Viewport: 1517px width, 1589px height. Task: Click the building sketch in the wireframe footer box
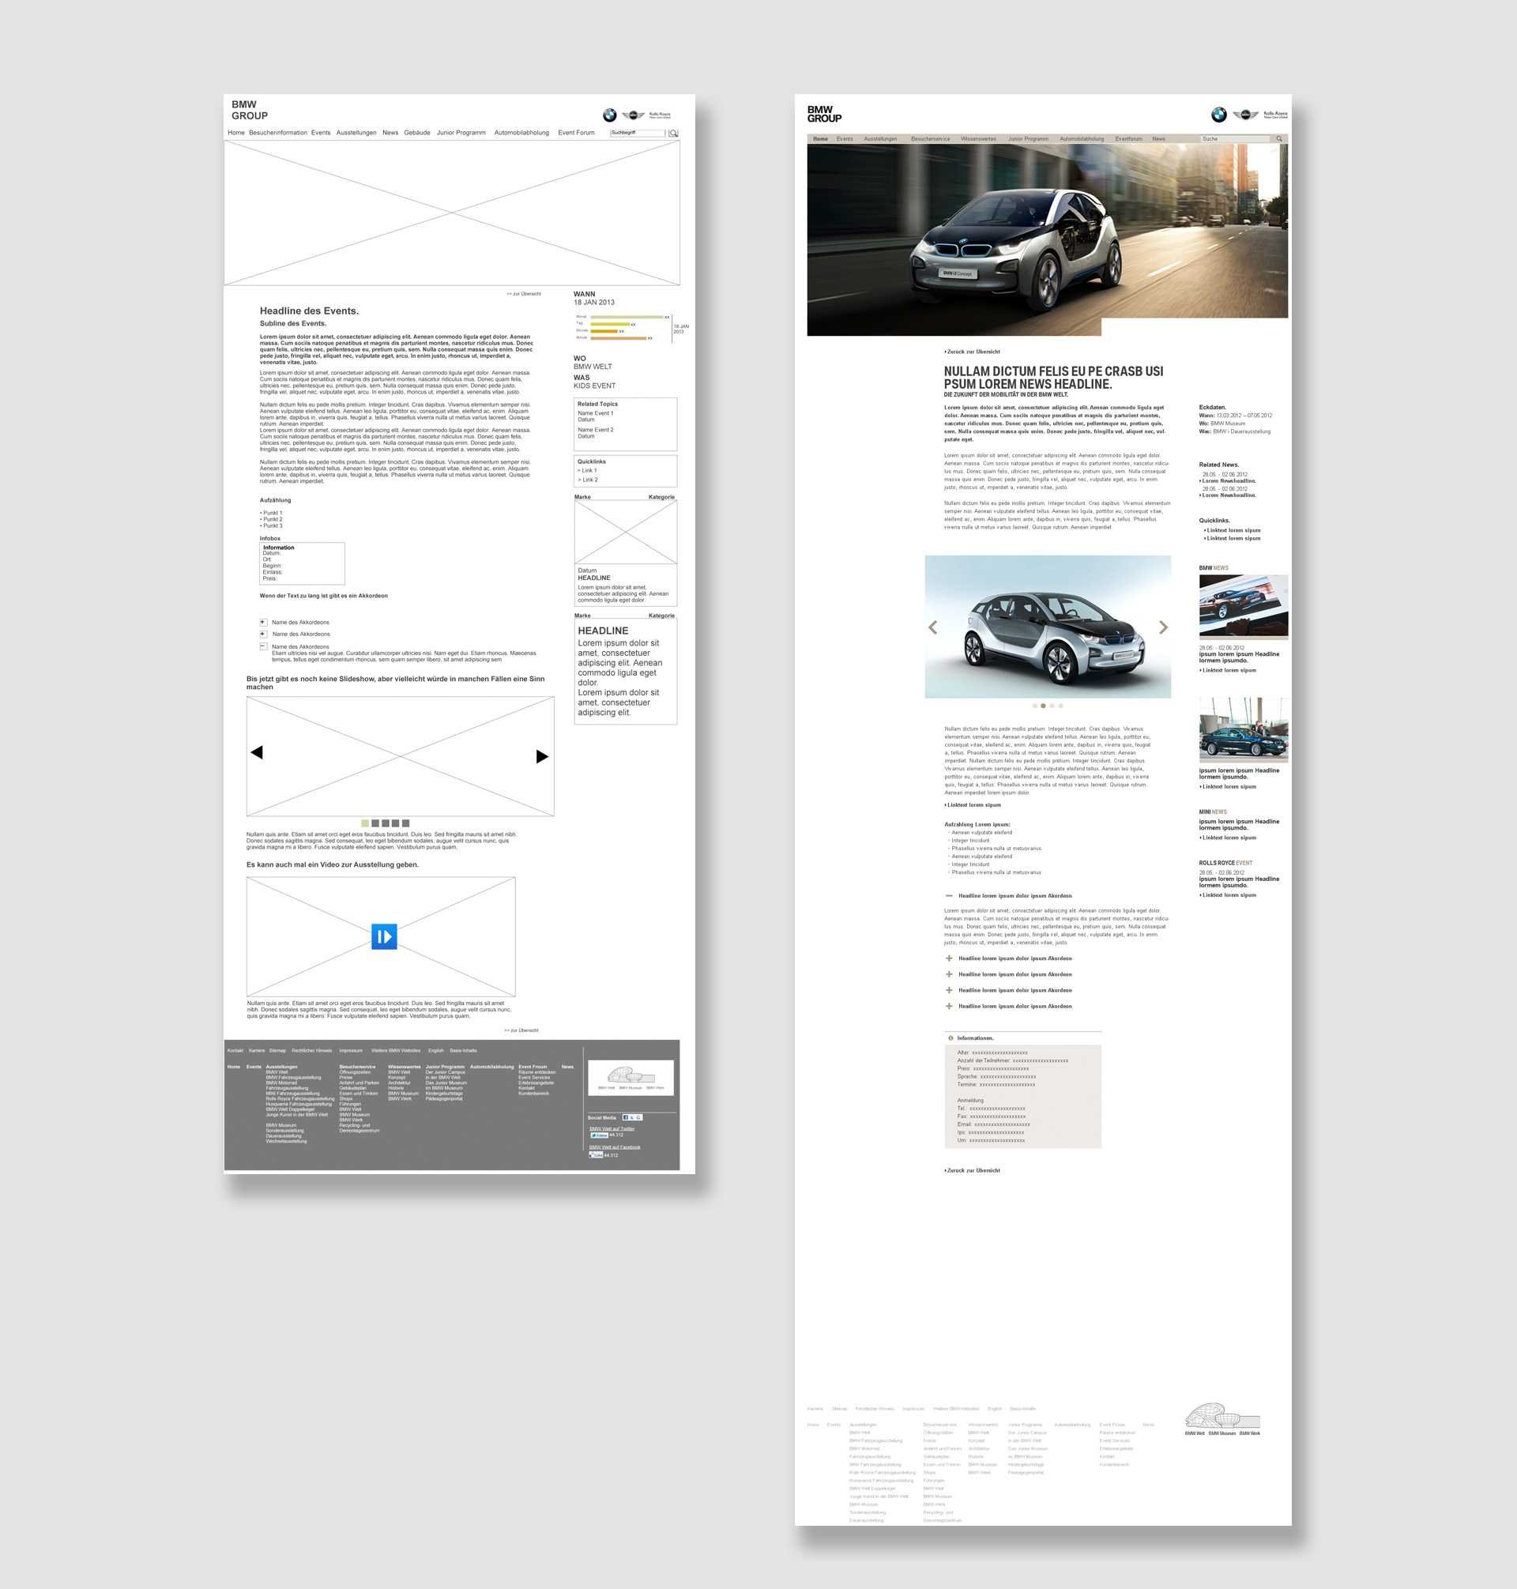pyautogui.click(x=631, y=1075)
